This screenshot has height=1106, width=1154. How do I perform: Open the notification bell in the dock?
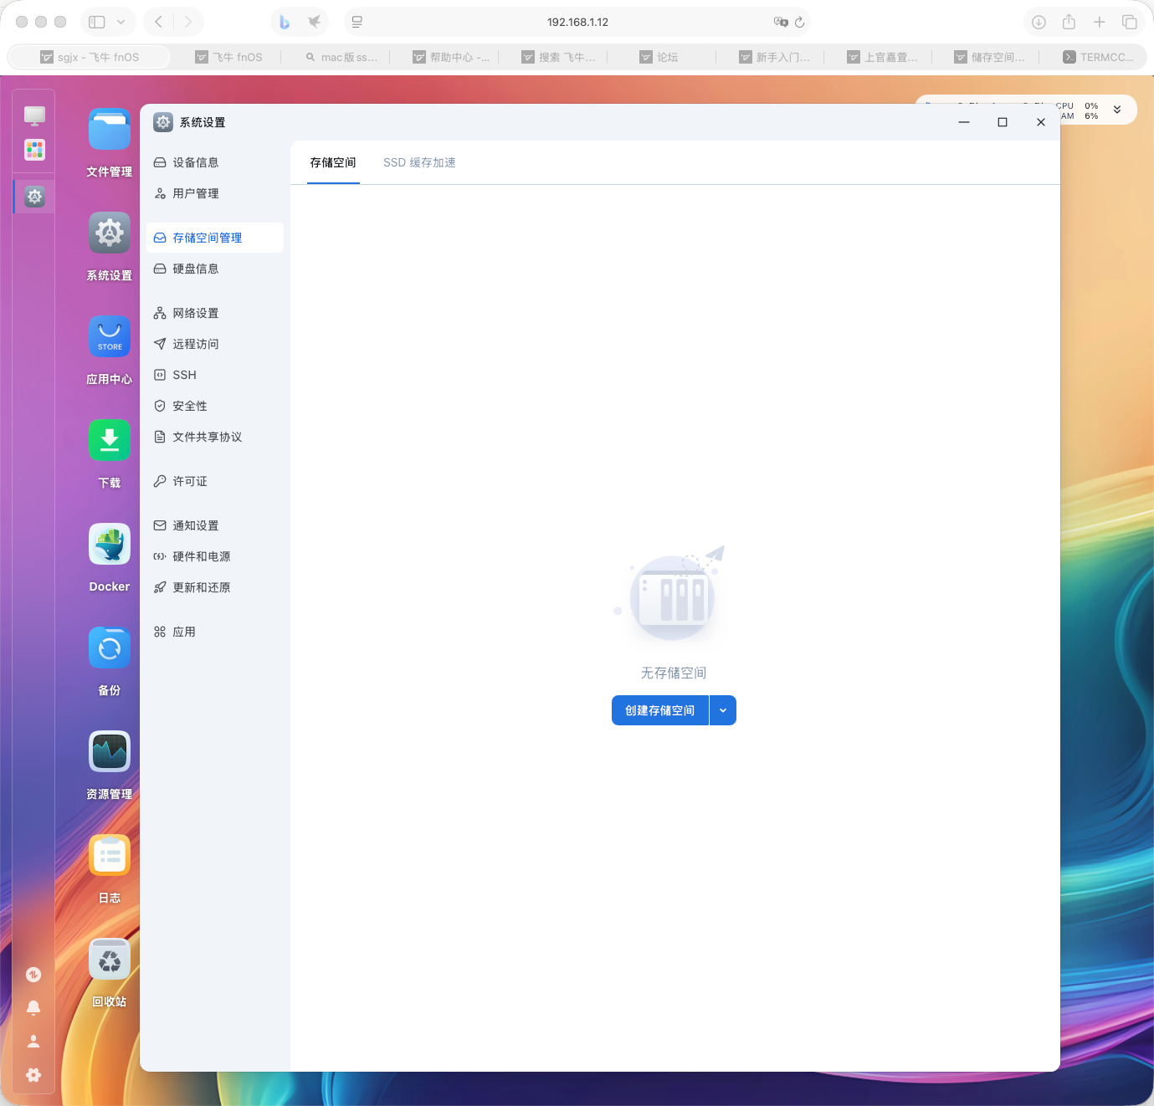33,1007
